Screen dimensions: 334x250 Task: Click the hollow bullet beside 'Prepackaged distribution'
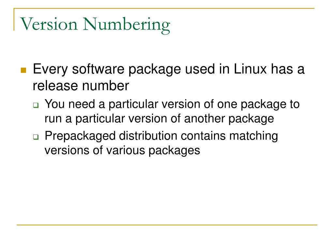(x=36, y=137)
